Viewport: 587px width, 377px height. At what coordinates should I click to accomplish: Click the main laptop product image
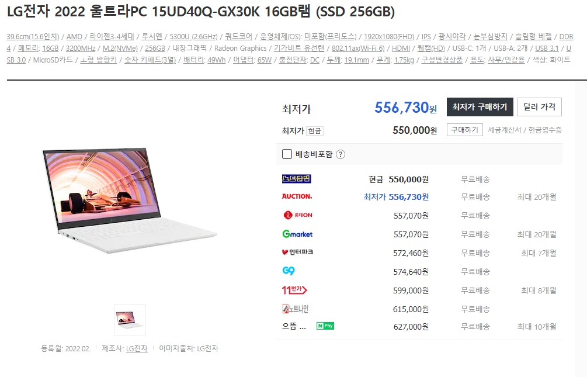(130, 200)
